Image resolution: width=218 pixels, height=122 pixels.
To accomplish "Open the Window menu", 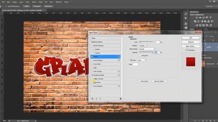I will tap(59, 2).
